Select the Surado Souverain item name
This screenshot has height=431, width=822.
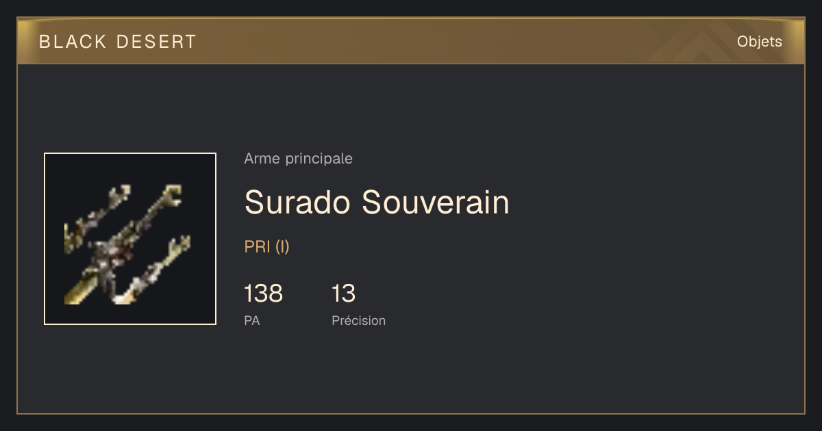(x=377, y=203)
